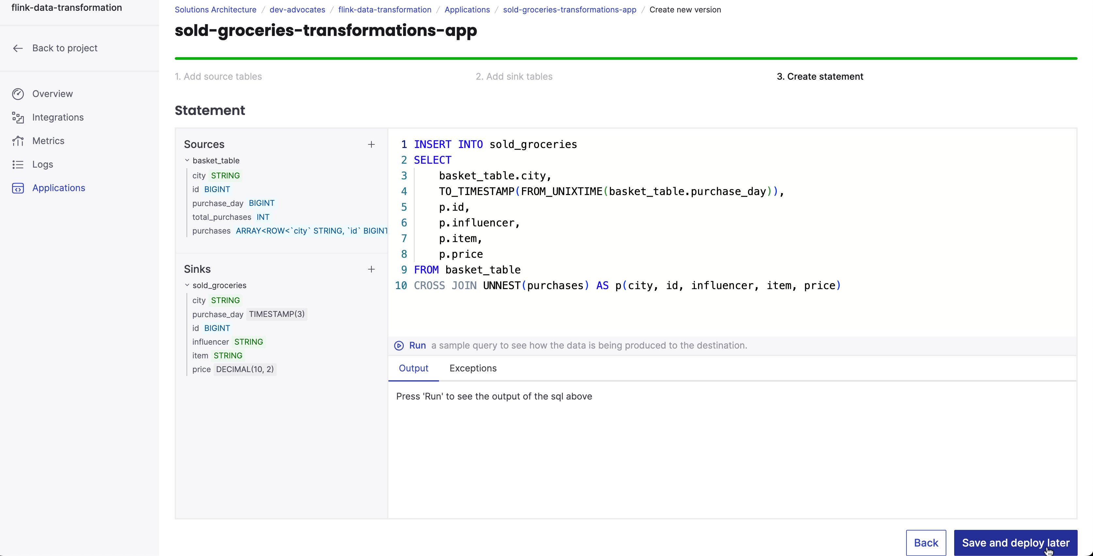Click the back arrow next to Back to project
Image resolution: width=1093 pixels, height=556 pixels.
[18, 48]
